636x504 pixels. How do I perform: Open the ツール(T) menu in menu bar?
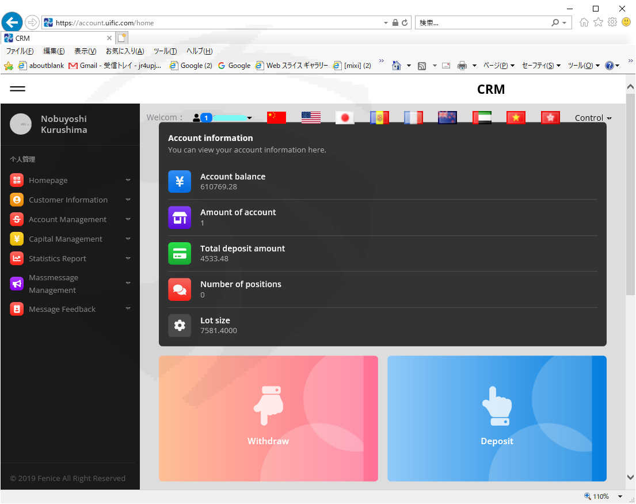(165, 51)
